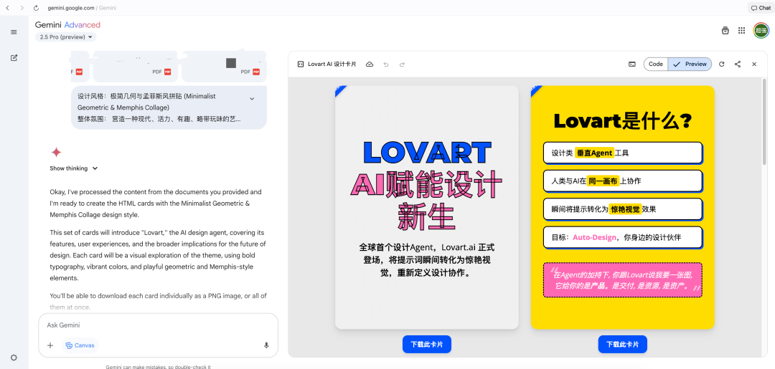Viewport: 775px width, 369px height.
Task: Click the gray LOVART AI赋能设计 card
Action: [x=426, y=207]
